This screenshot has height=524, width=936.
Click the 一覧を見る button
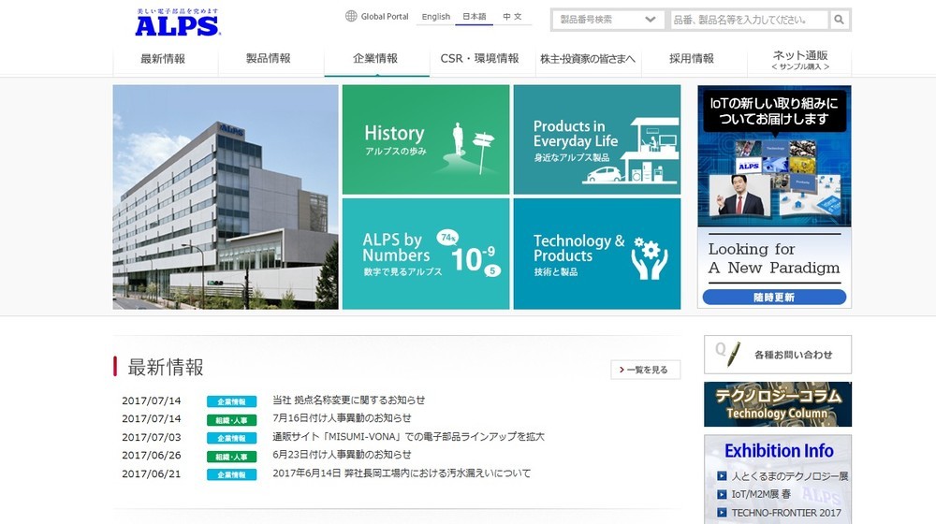tap(645, 370)
